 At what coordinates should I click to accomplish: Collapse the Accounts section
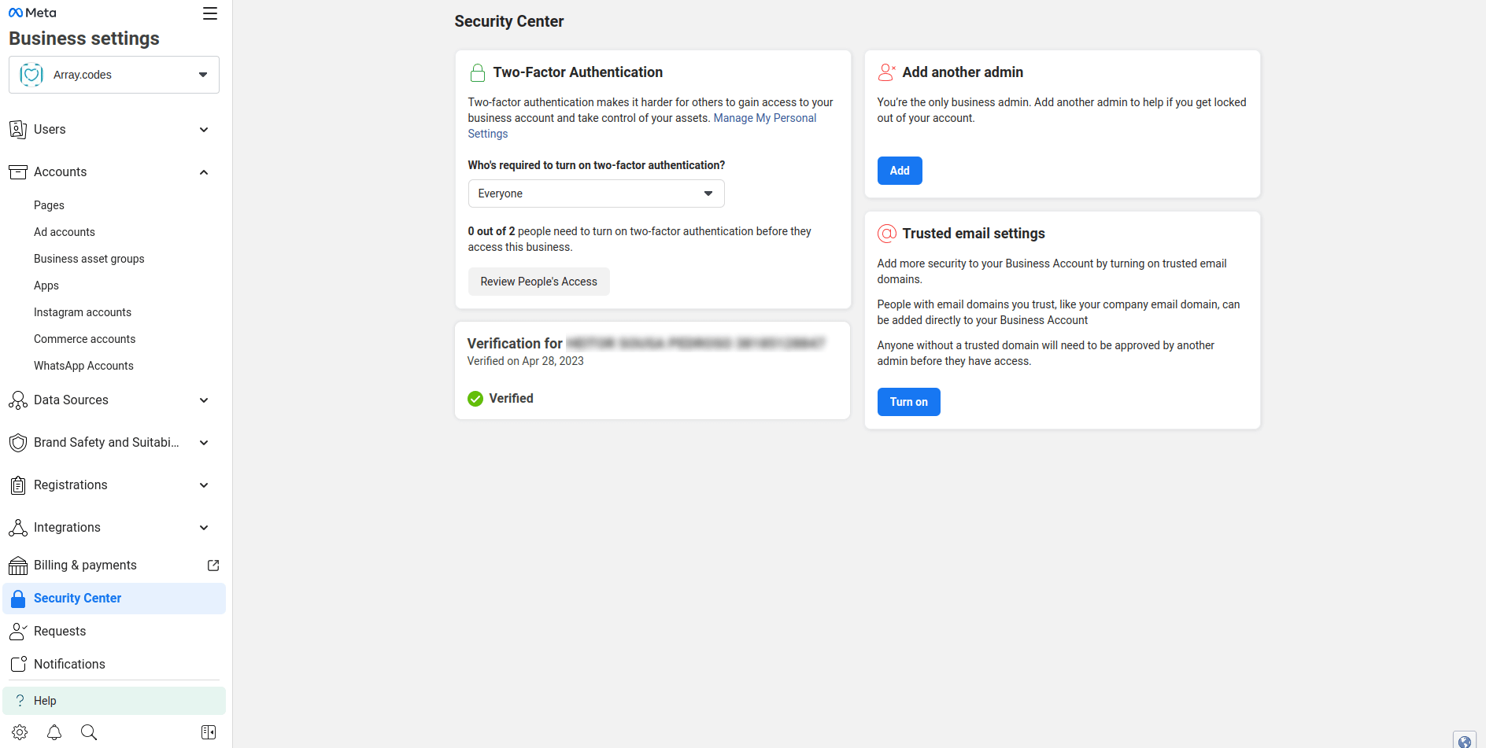click(204, 172)
